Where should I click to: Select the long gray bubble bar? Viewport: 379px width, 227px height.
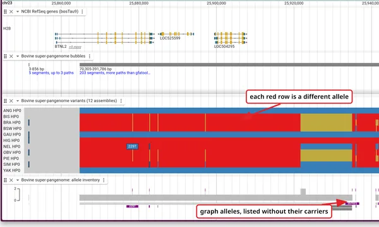click(x=229, y=65)
